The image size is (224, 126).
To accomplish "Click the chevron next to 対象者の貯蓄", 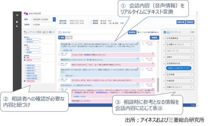I will [41, 81].
